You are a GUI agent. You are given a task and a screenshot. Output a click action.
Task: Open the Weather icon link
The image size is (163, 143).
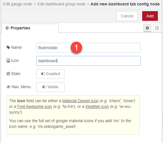tap(97, 106)
